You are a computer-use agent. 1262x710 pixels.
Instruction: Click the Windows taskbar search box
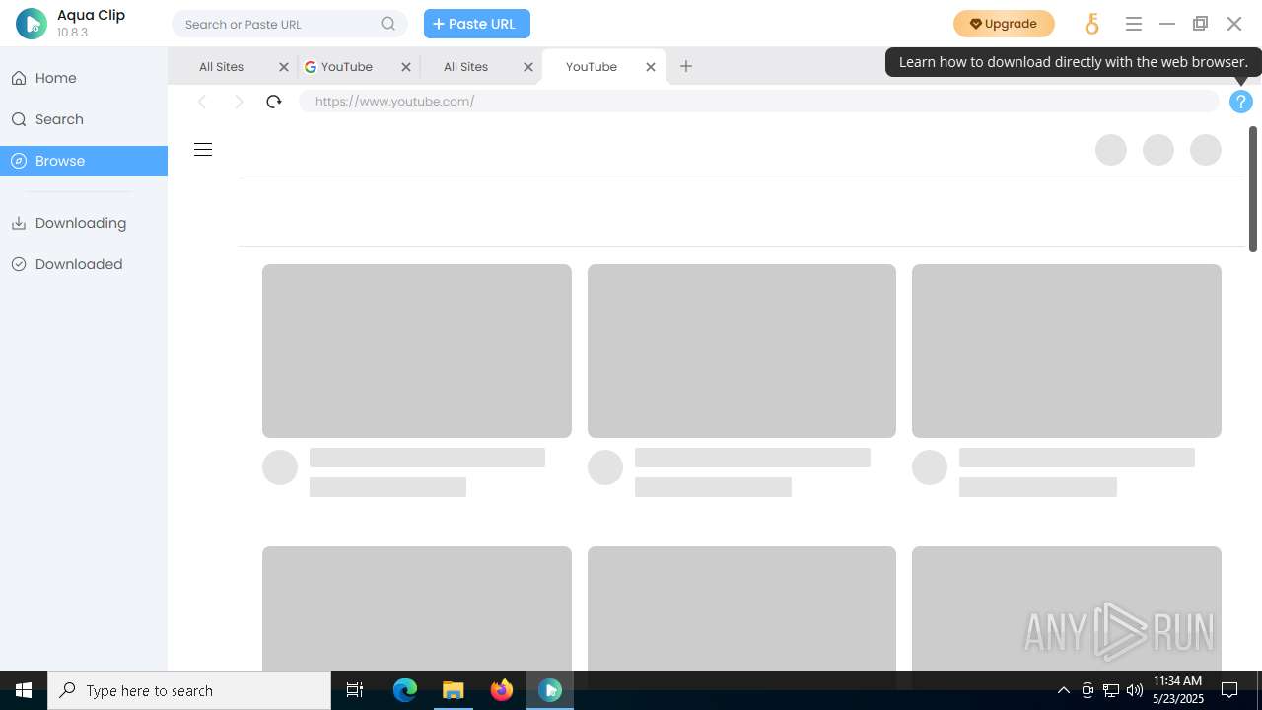point(189,690)
